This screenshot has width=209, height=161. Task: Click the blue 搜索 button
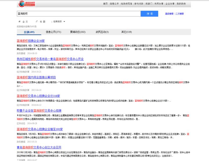click(149, 14)
